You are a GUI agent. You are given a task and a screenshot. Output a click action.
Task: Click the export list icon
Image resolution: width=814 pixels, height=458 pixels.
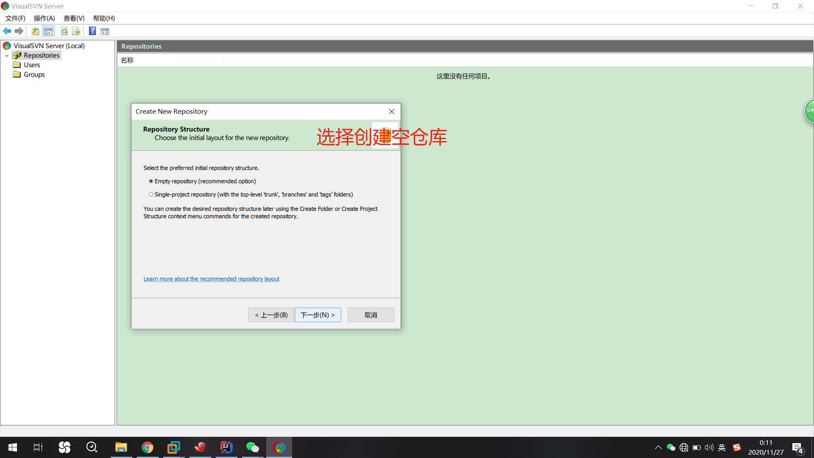76,31
